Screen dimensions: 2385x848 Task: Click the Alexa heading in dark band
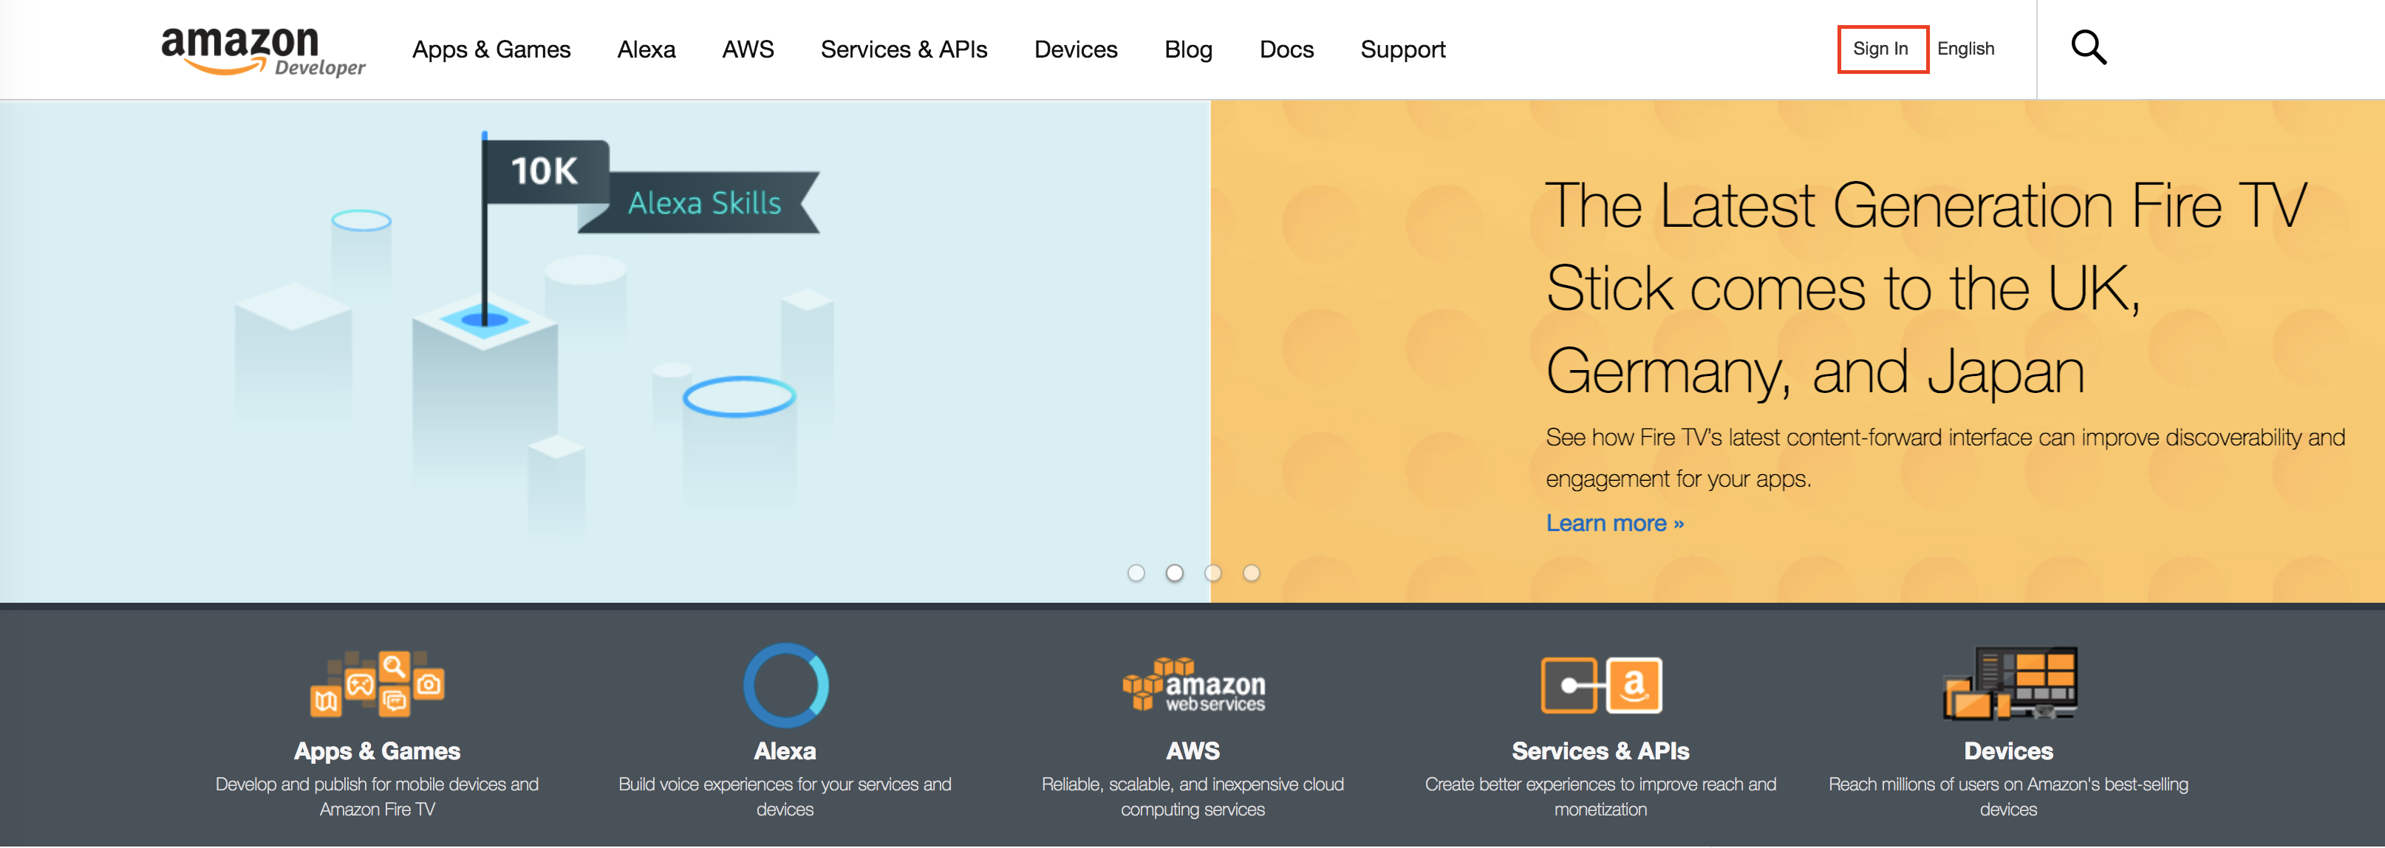coord(785,750)
